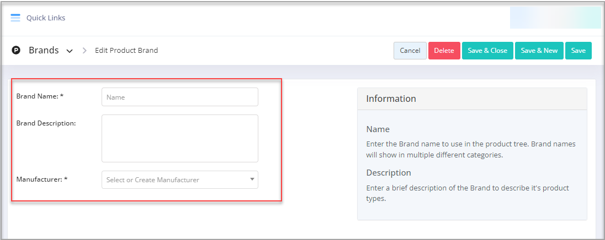This screenshot has width=605, height=240.
Task: Click the Save & Close button
Action: click(488, 51)
